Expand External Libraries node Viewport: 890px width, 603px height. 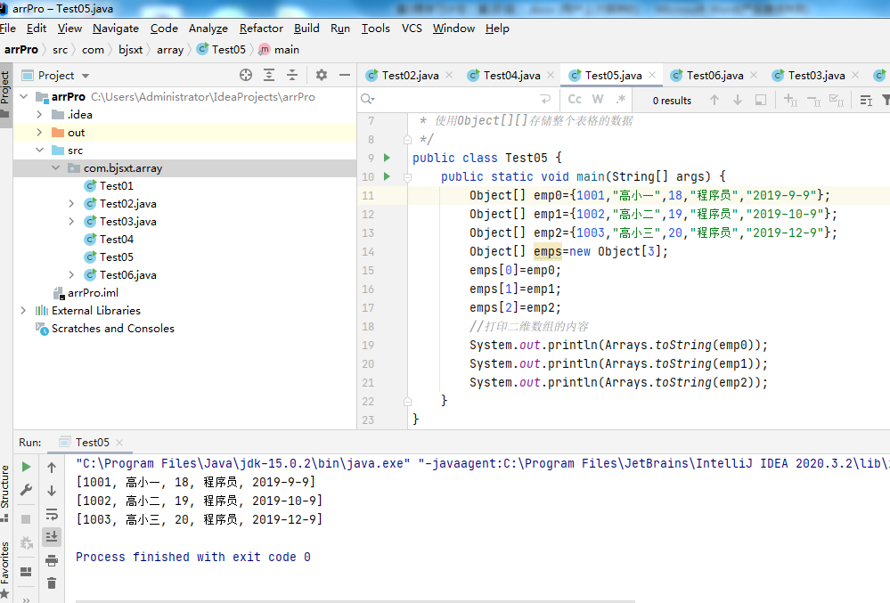[23, 310]
